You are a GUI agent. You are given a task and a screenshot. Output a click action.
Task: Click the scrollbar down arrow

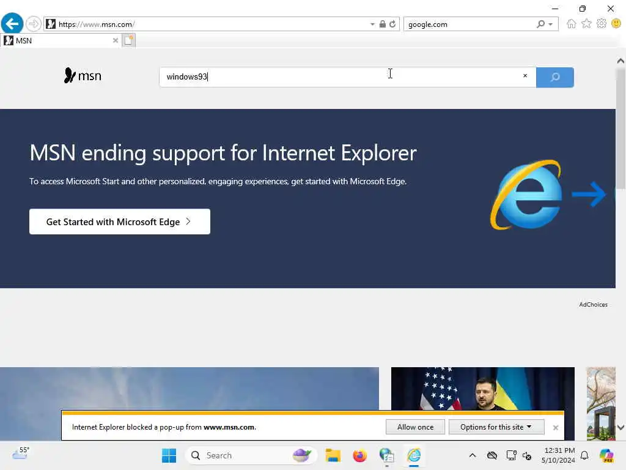click(x=620, y=427)
